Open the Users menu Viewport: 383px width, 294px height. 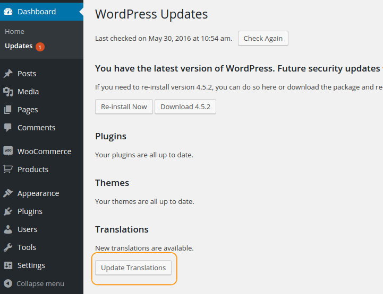click(x=28, y=229)
